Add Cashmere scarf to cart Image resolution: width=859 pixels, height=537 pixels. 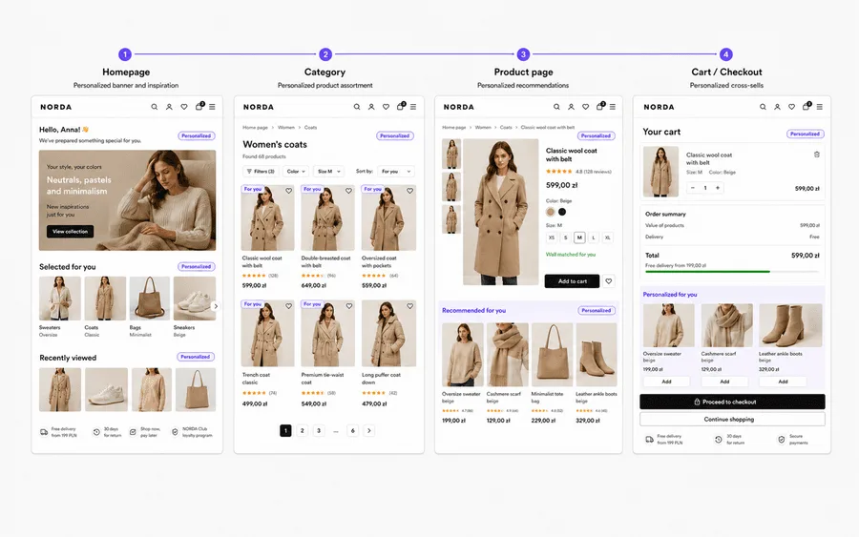[x=724, y=382]
